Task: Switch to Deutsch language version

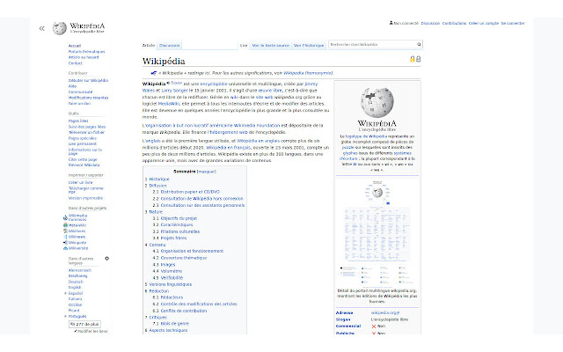Action: 76,282
